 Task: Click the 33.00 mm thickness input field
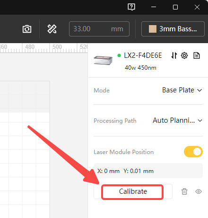(99, 29)
